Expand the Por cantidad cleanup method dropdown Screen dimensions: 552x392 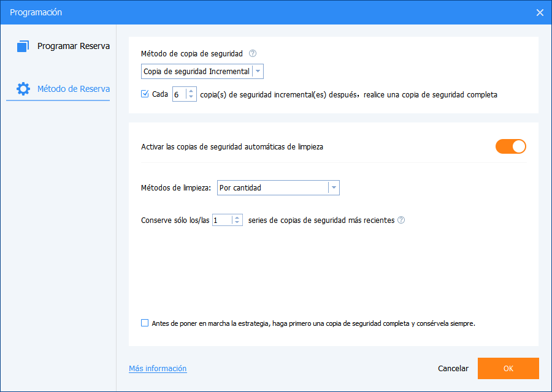[278, 188]
